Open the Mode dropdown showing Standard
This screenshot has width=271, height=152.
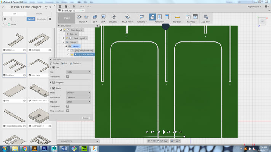click(x=79, y=93)
